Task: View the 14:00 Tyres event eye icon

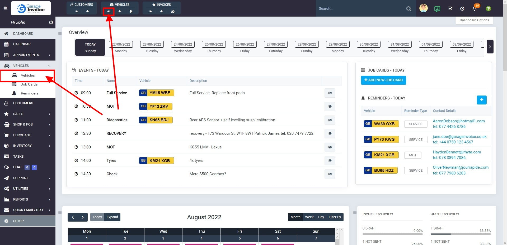Action: pos(330,161)
